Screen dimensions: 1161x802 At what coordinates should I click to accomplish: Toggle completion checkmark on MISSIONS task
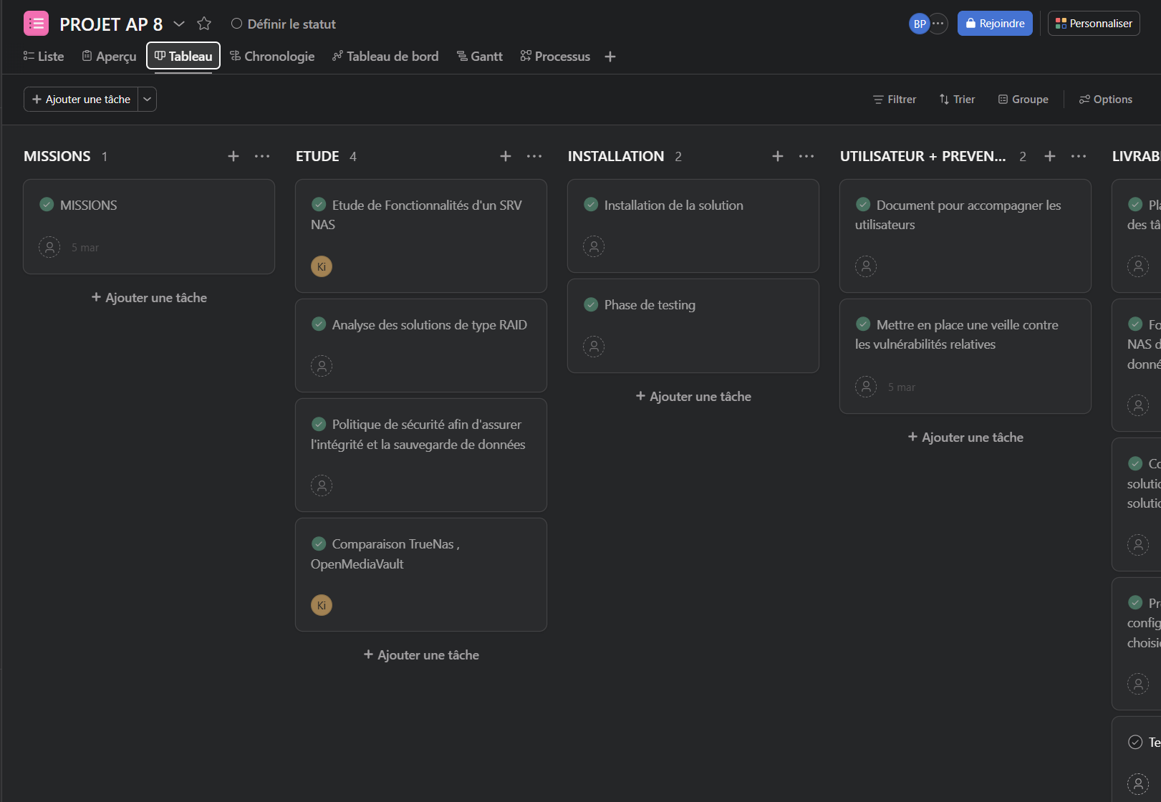click(x=47, y=205)
